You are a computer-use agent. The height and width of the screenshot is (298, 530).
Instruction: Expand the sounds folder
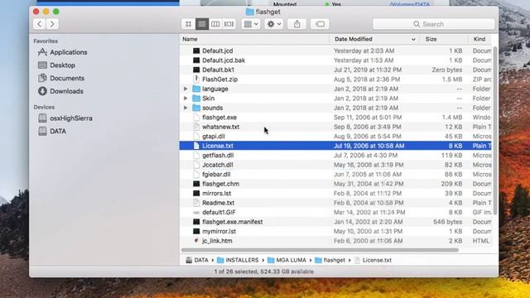[185, 108]
